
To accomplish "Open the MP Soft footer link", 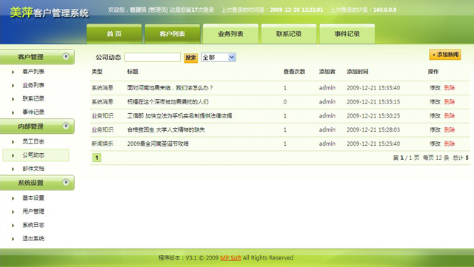I will [230, 257].
